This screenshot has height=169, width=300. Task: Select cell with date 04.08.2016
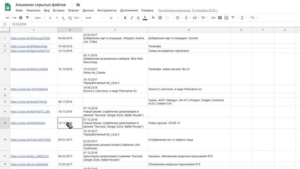pos(70,38)
